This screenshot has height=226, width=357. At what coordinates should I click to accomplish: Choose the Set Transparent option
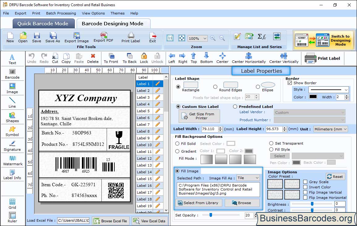(271, 143)
